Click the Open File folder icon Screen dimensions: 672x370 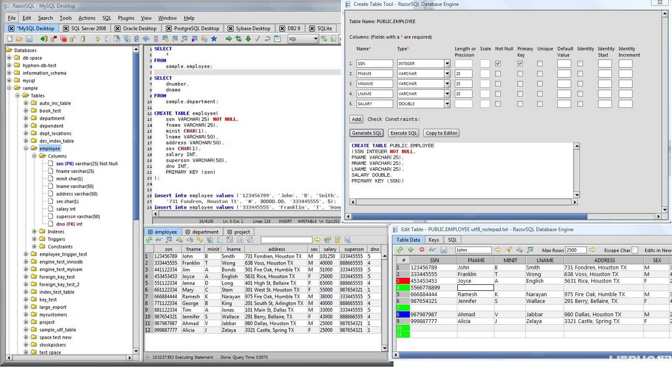pyautogui.click(x=19, y=39)
